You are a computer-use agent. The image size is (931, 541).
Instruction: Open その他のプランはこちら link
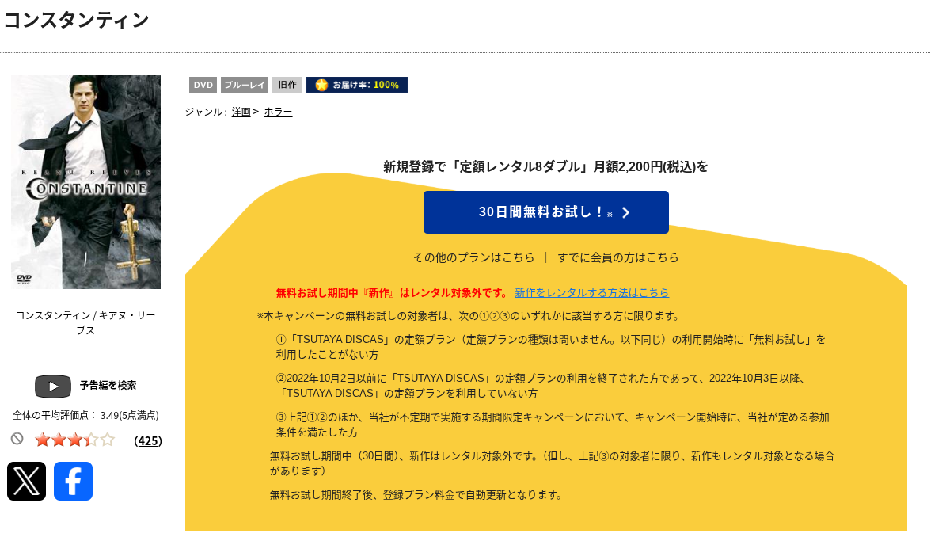pyautogui.click(x=473, y=257)
